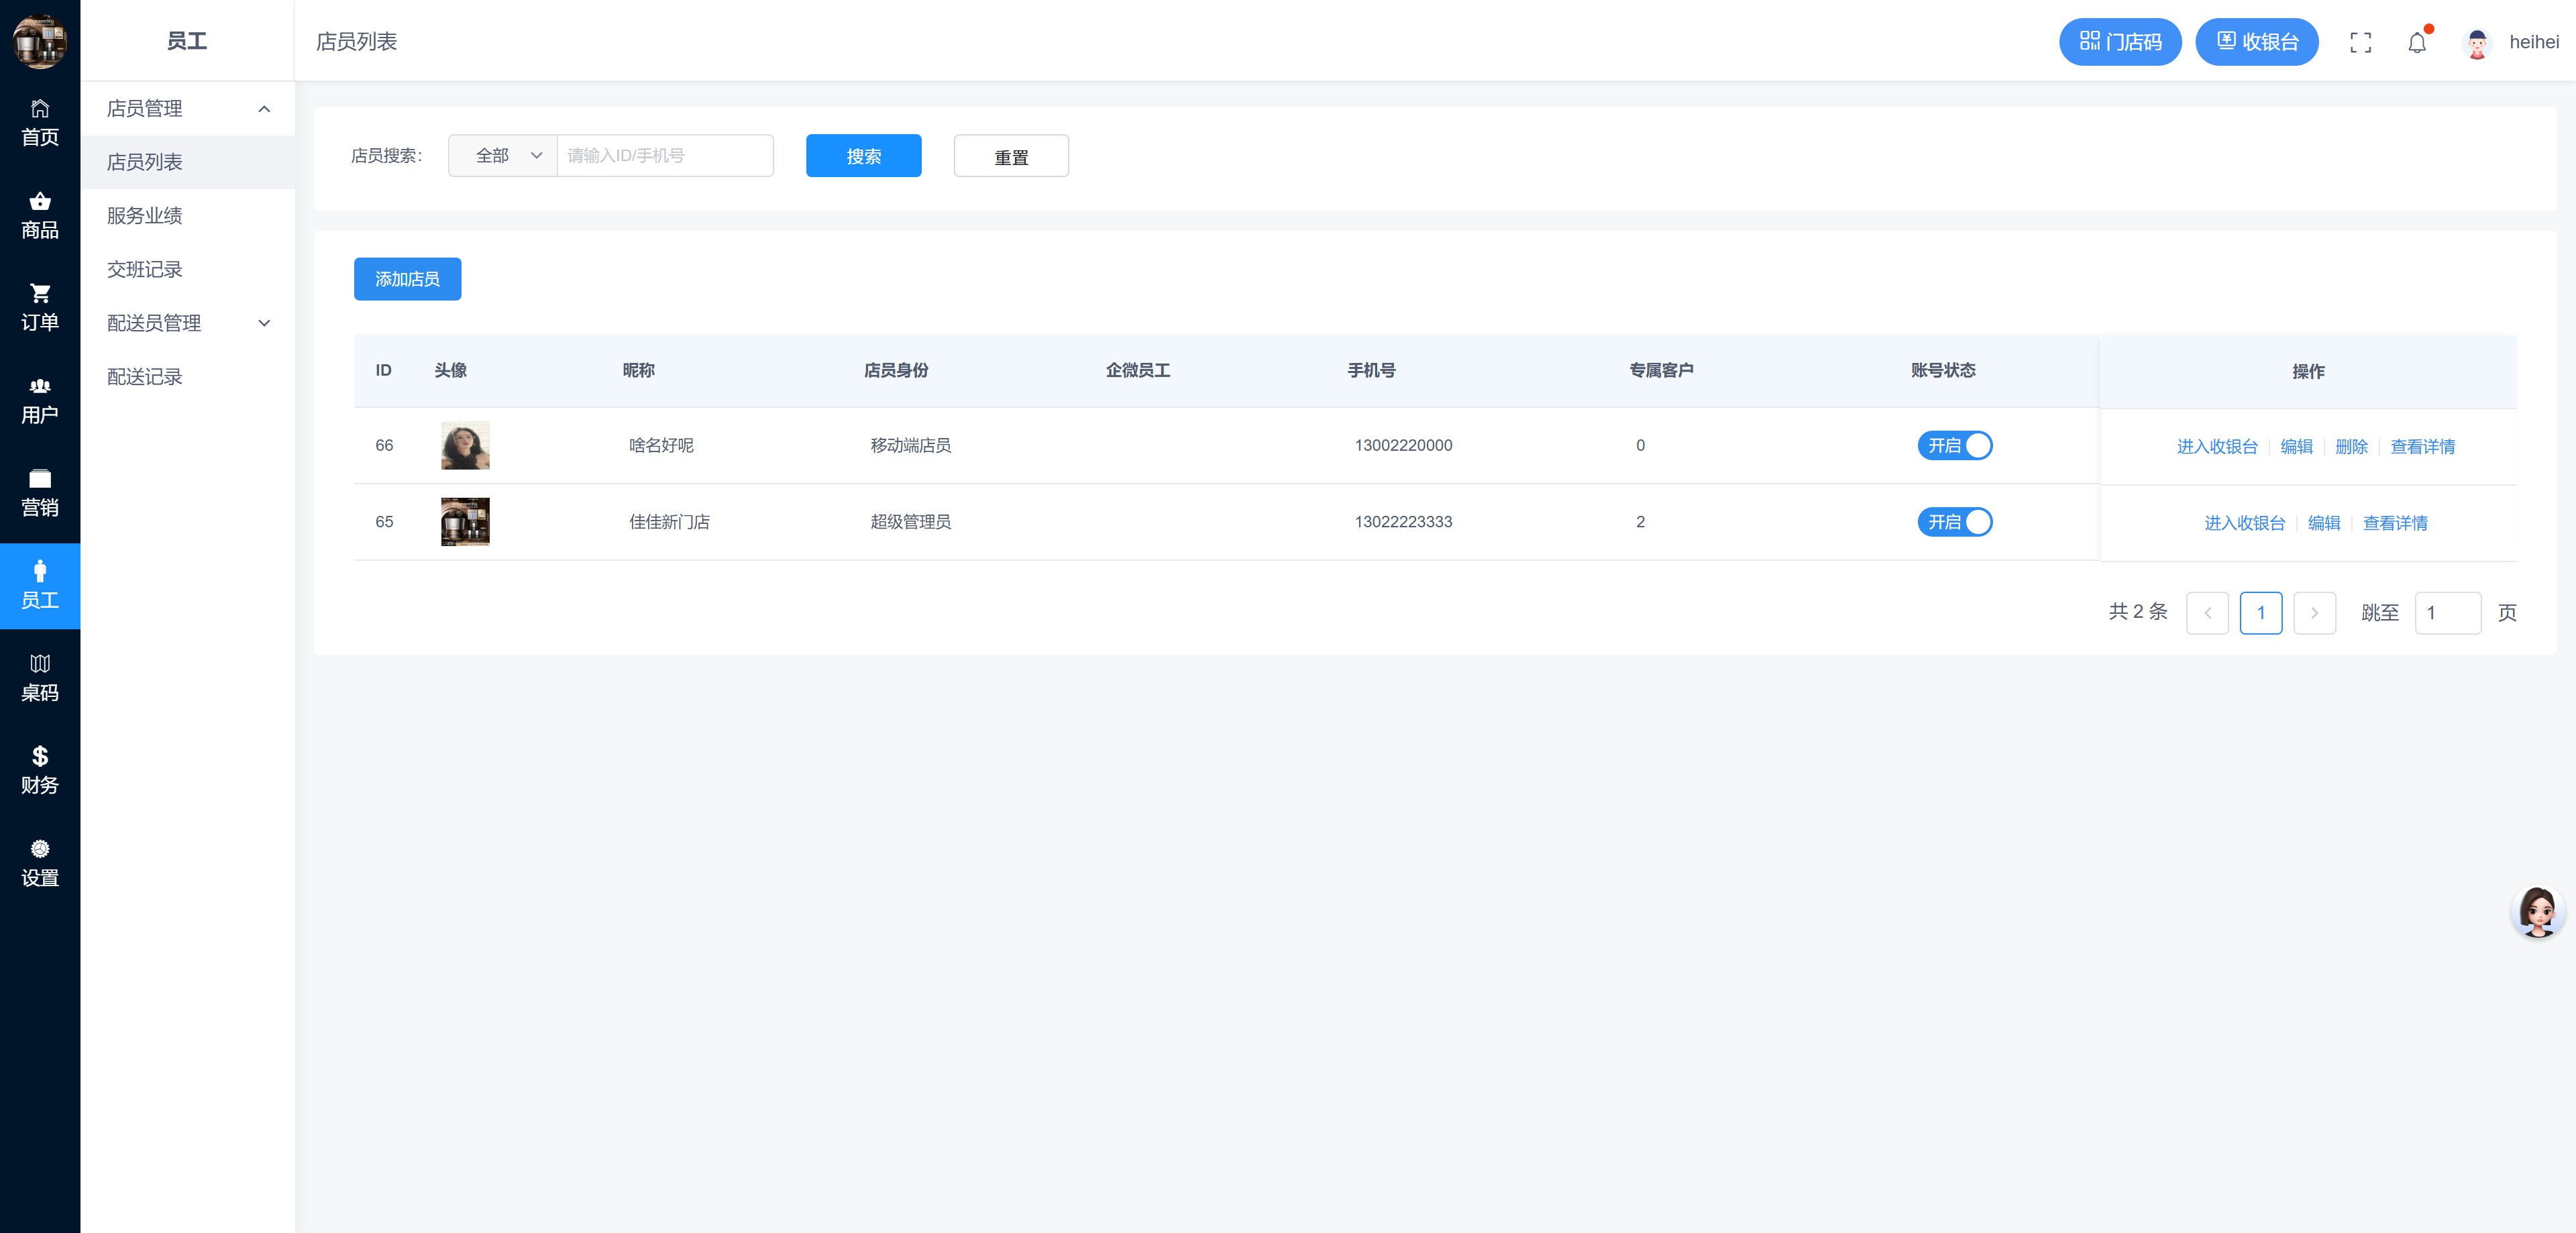
Task: Open the 桌码 table code section
Action: [40, 677]
